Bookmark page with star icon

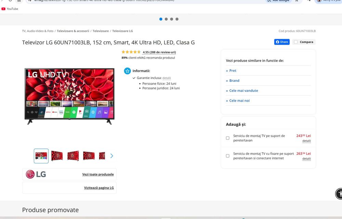[297, 1]
